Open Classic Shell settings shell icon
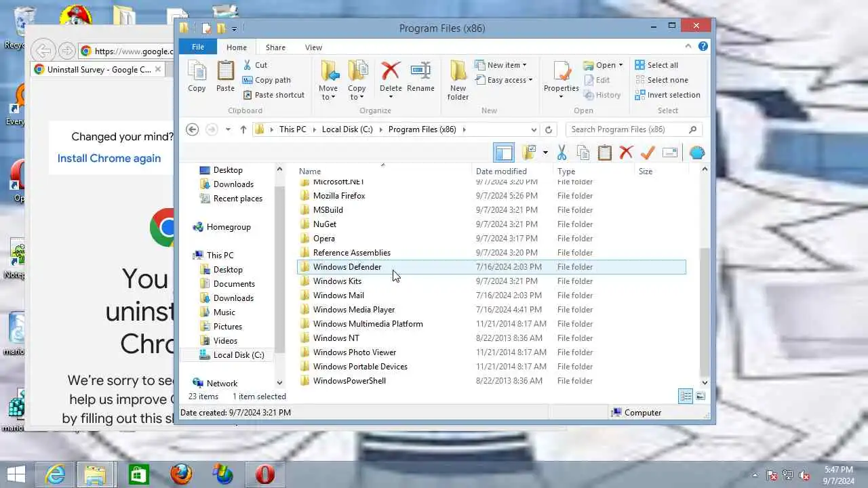Screen dimensions: 868x488 coord(696,152)
